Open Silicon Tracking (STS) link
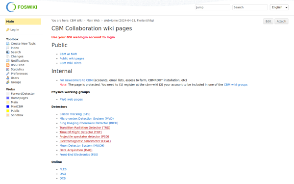Screen dimensions: 294x184 tap(75, 114)
